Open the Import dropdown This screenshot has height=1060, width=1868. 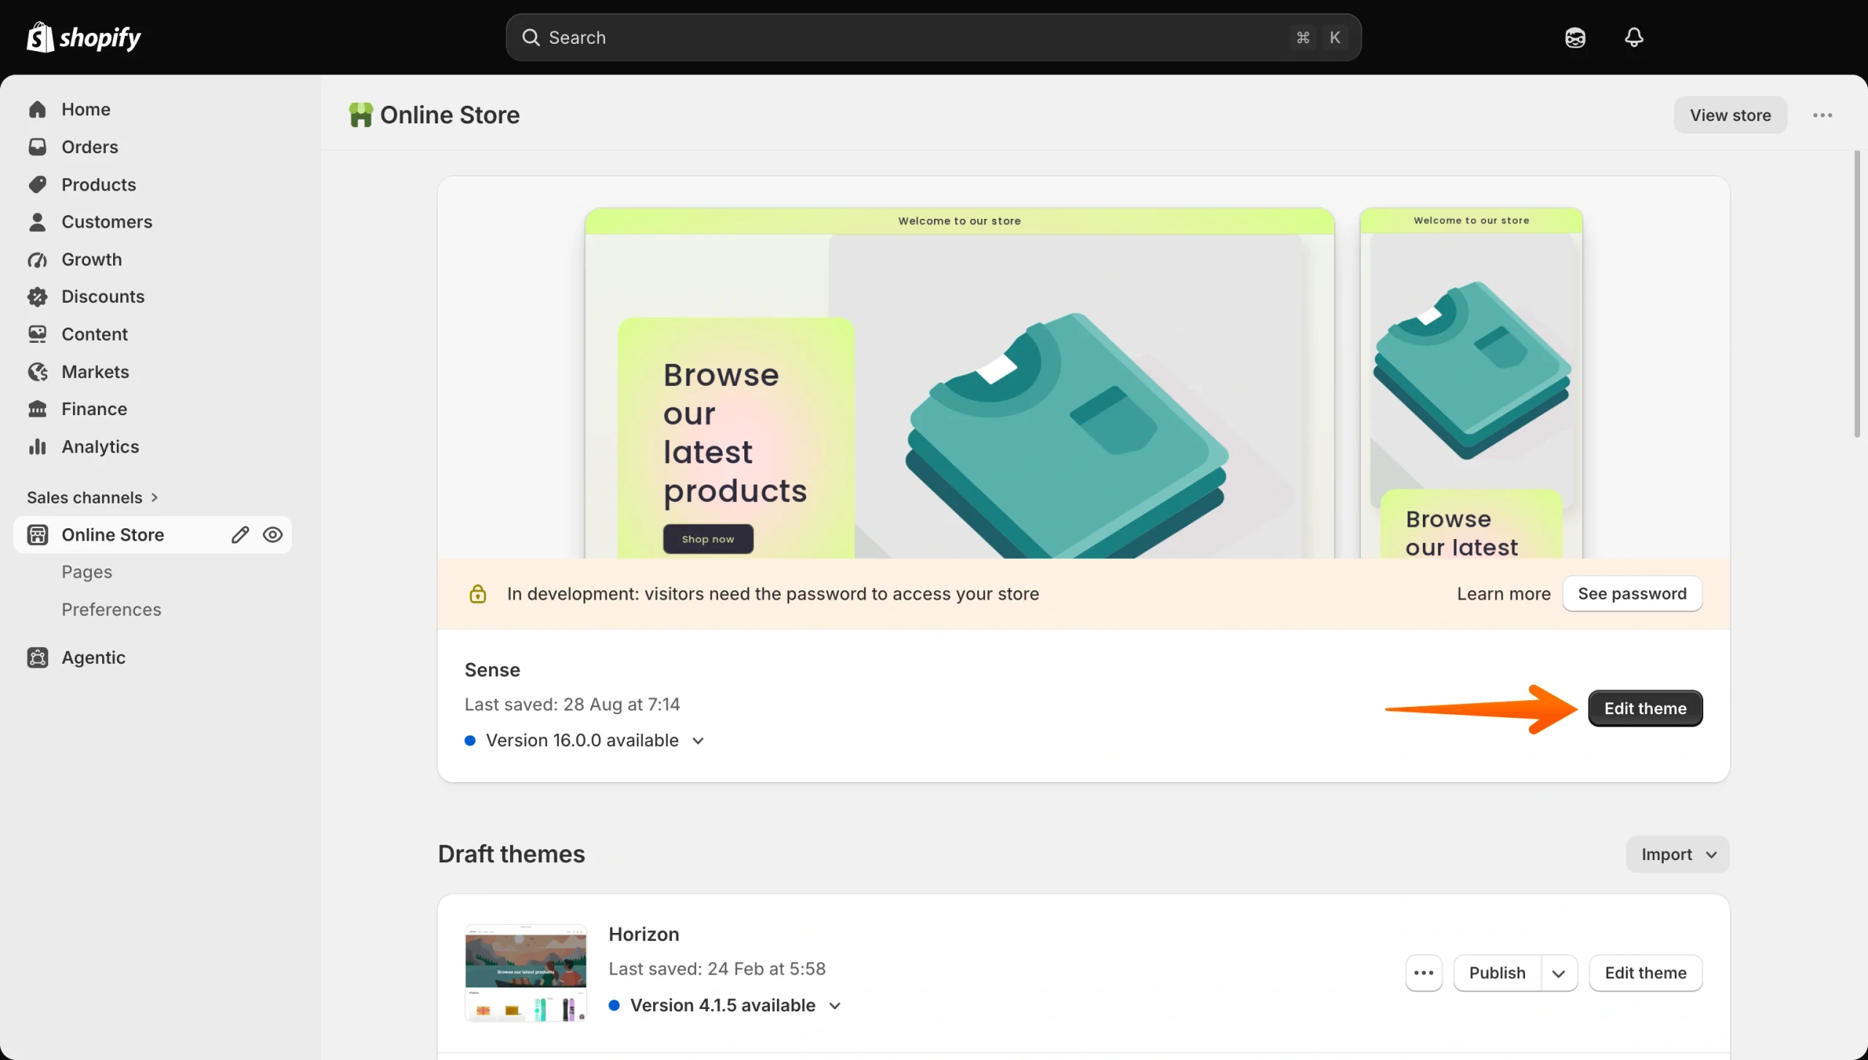click(1678, 854)
